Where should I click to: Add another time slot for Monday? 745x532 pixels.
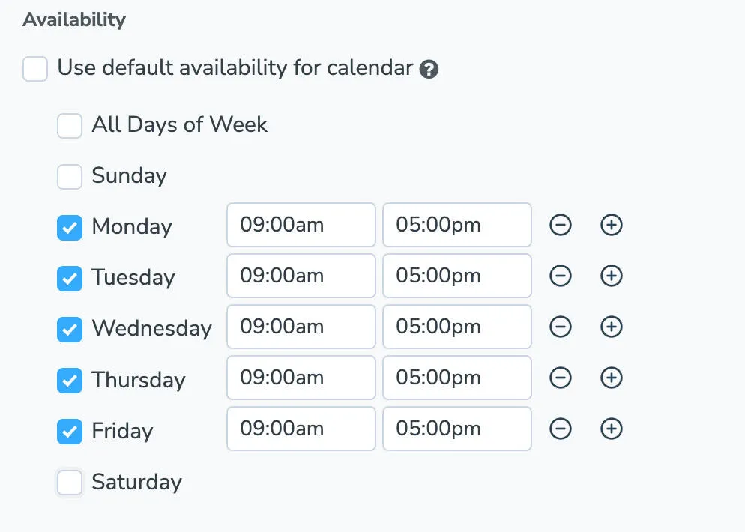pos(611,225)
